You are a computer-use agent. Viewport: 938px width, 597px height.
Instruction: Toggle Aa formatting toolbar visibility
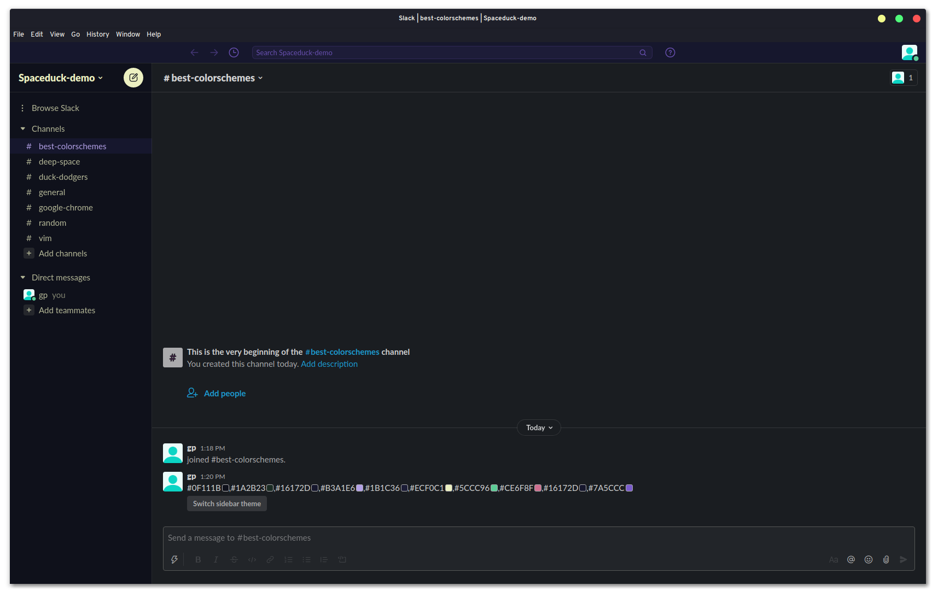(834, 559)
